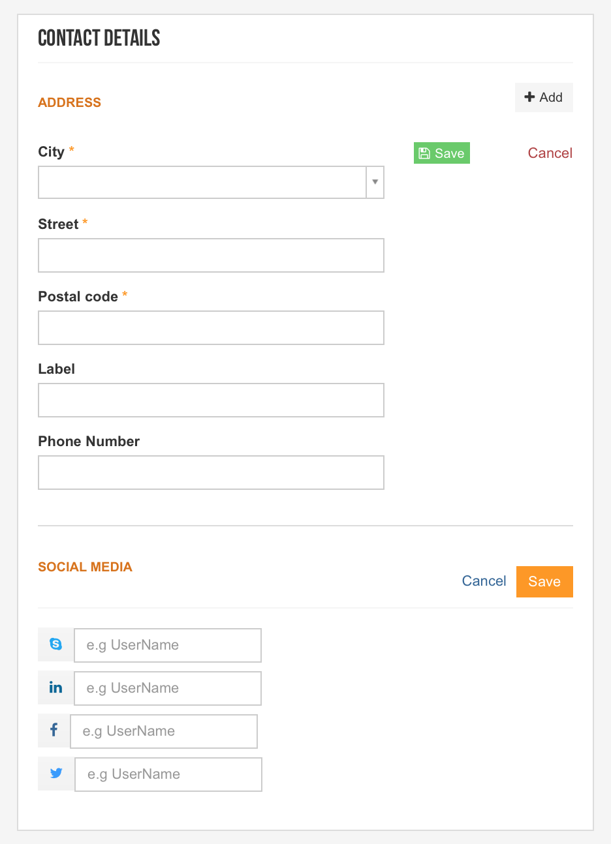Focus the Postal code field
The height and width of the screenshot is (844, 611).
[x=211, y=327]
